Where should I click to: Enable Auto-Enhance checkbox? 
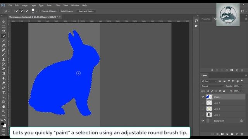point(59,11)
